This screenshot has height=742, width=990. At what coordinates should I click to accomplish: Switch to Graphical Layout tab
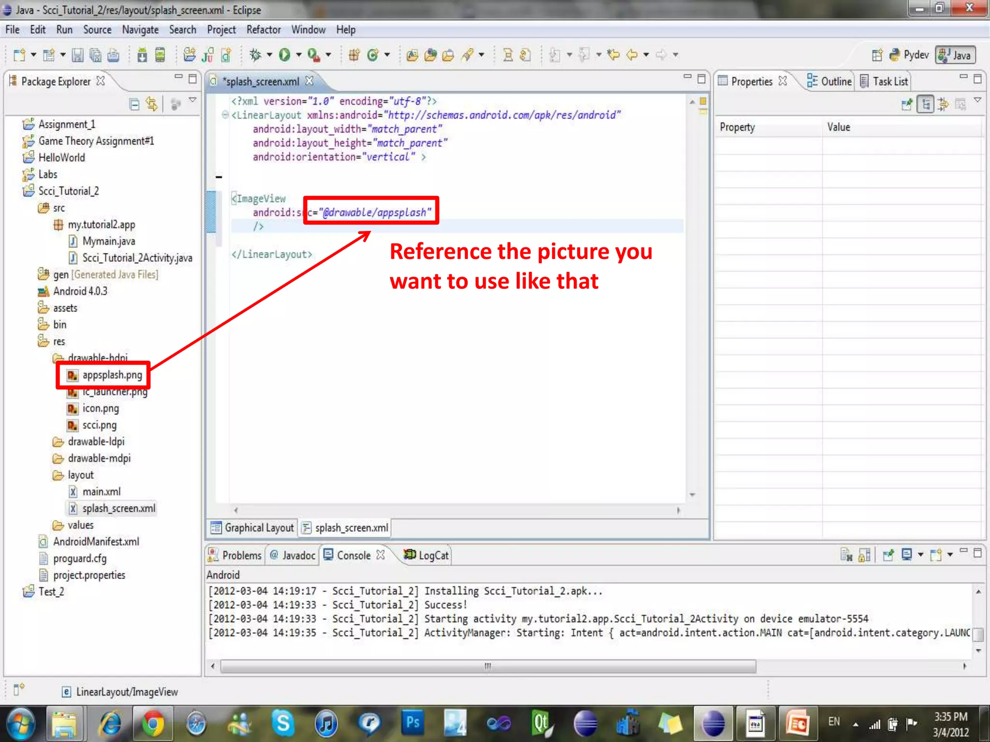pos(253,528)
